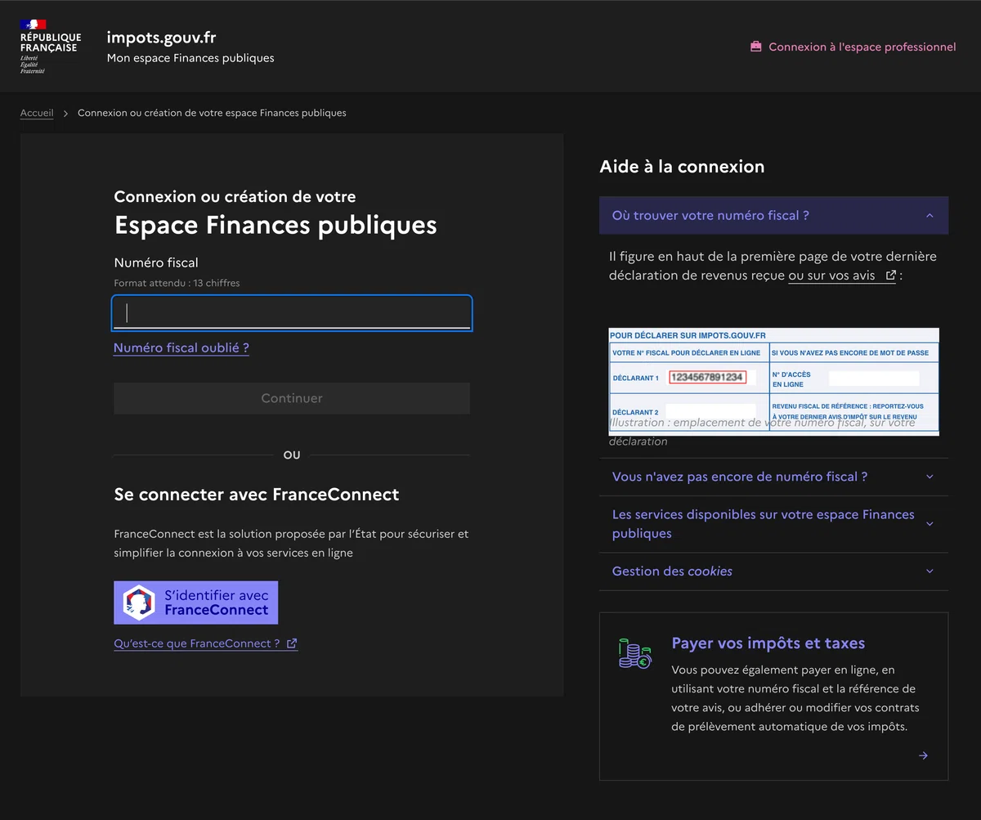Click the FranceConnect Marianne hexagon logo

click(138, 603)
